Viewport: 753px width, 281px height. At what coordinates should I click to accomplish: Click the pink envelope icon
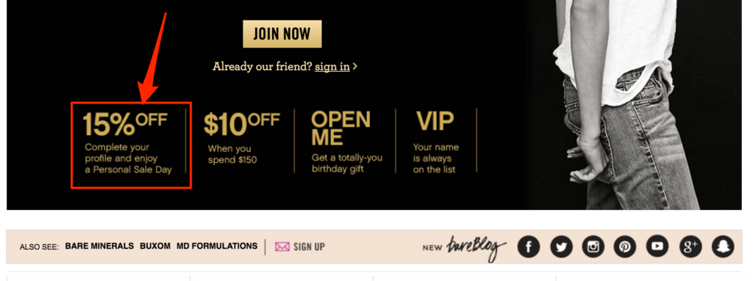[x=282, y=247]
